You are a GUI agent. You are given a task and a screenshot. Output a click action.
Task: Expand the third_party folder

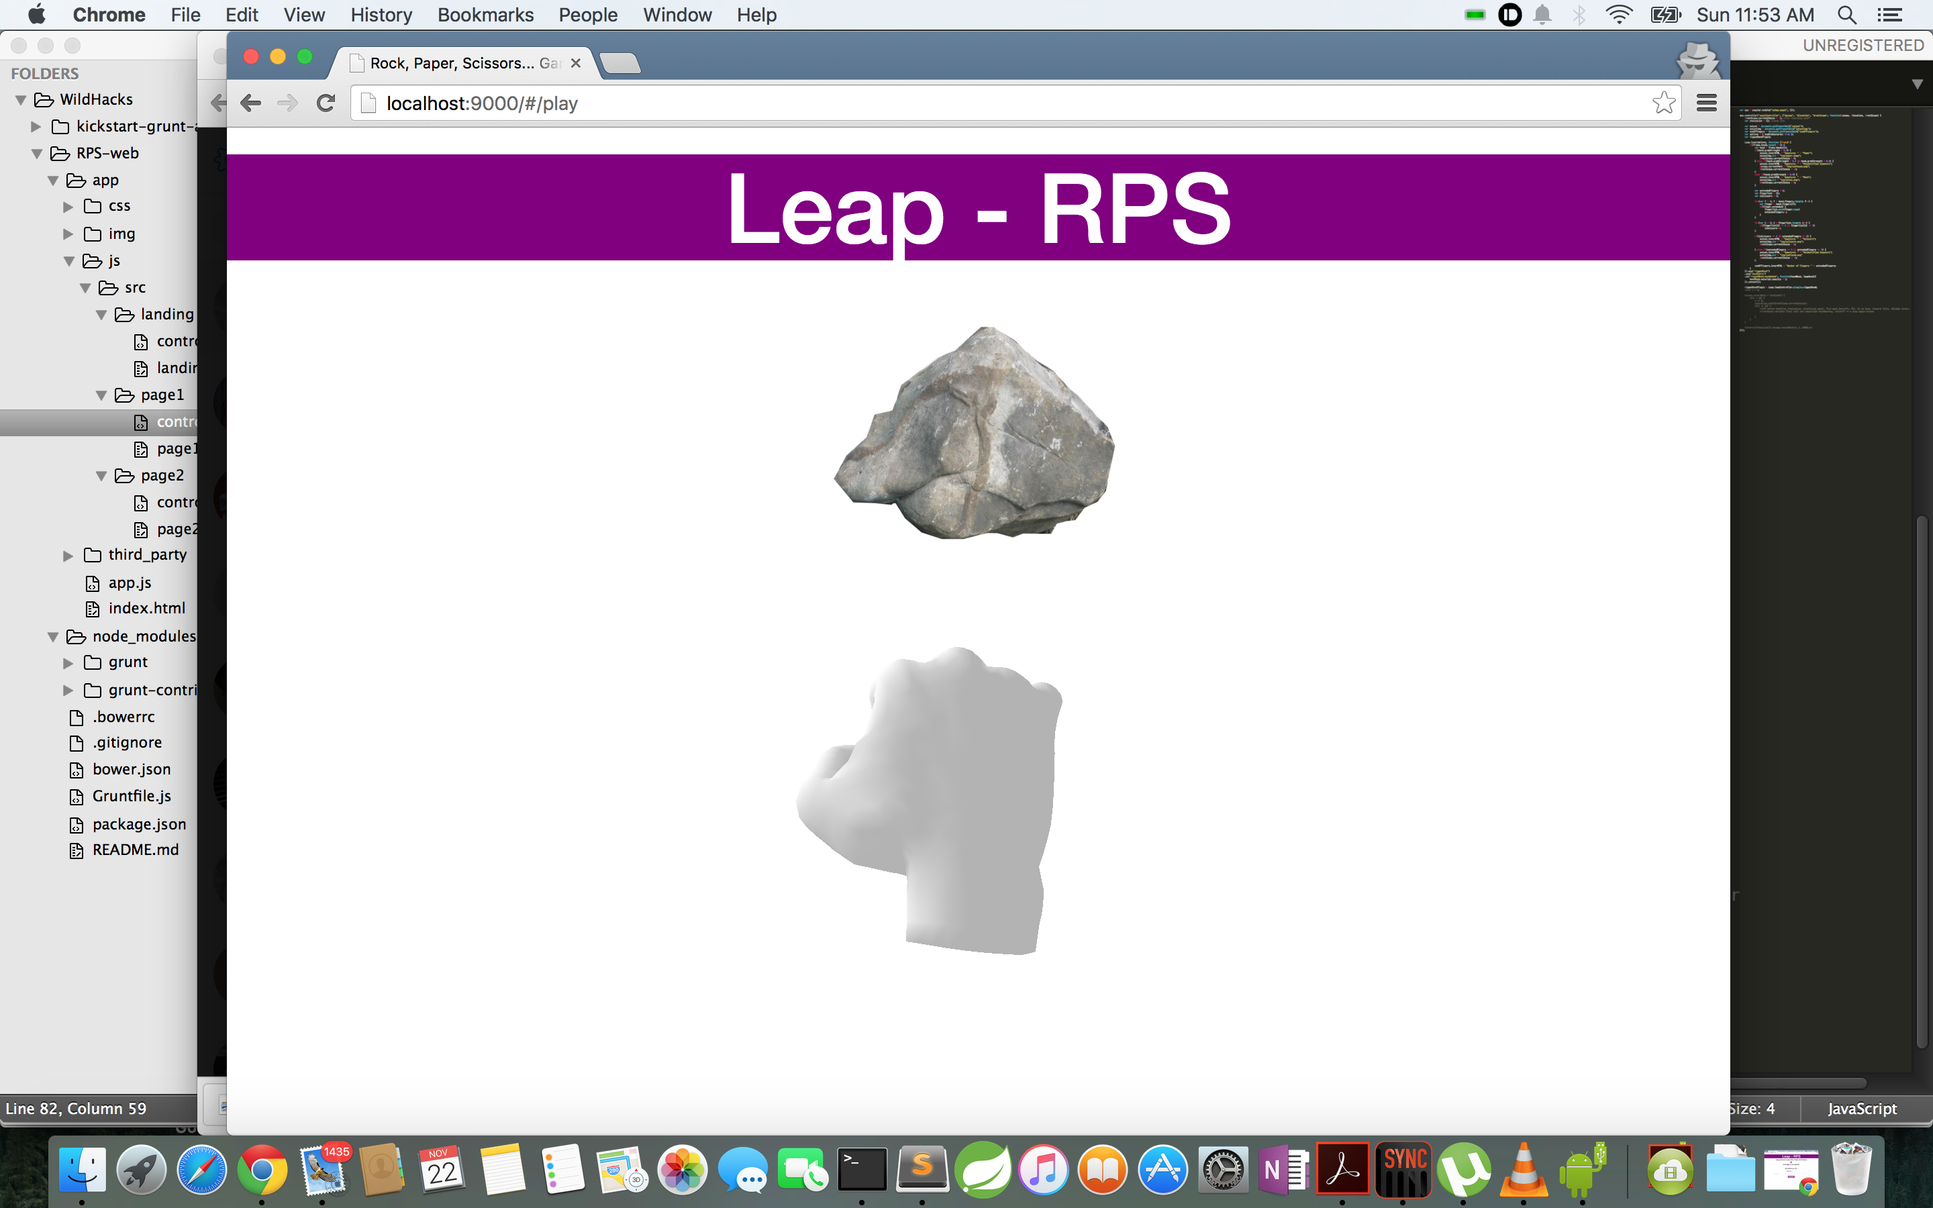(68, 555)
